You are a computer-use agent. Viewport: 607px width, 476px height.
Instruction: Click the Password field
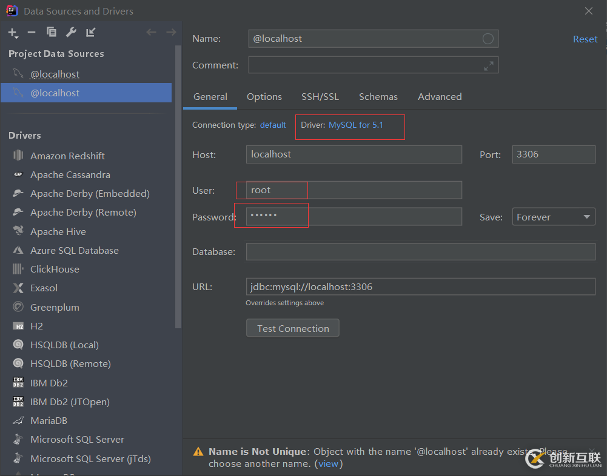[x=354, y=217]
